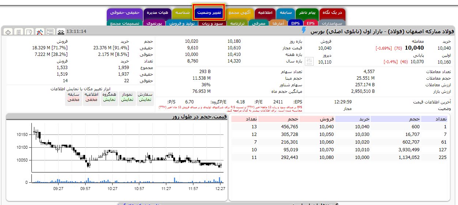The width and height of the screenshot is (458, 205).
Task: Click the share count value 293 B
Action: (205, 71)
